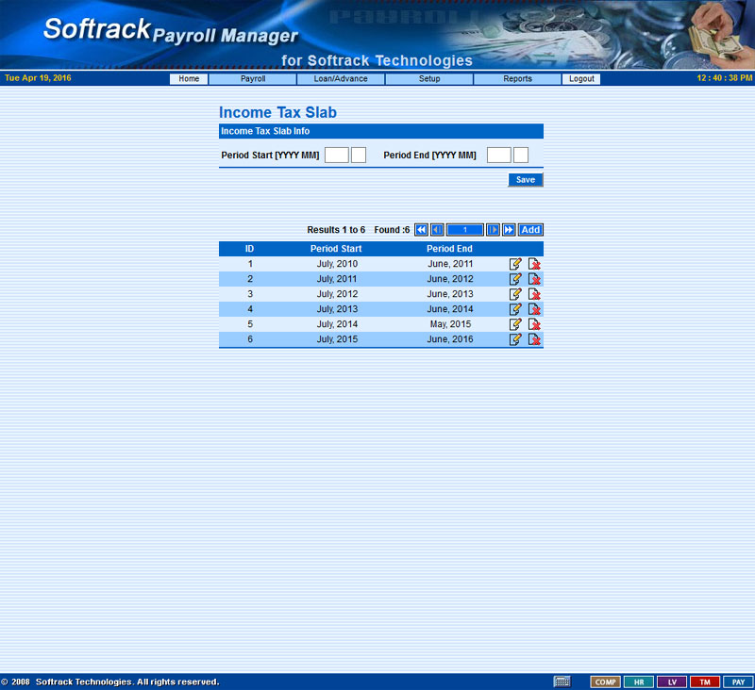Click the Period Start year field

click(336, 155)
